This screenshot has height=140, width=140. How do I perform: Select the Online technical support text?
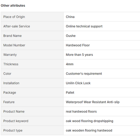pyautogui.click(x=84, y=26)
